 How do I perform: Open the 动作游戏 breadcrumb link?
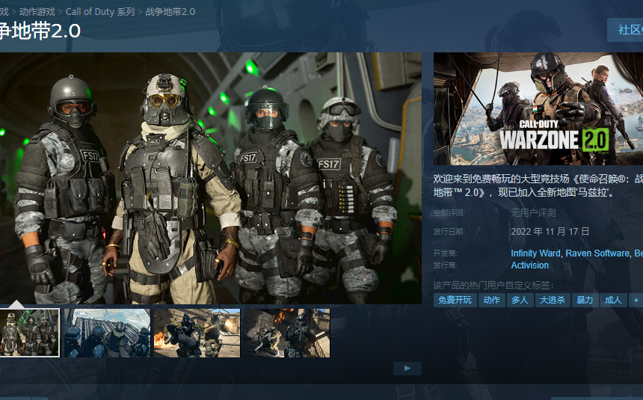point(37,11)
